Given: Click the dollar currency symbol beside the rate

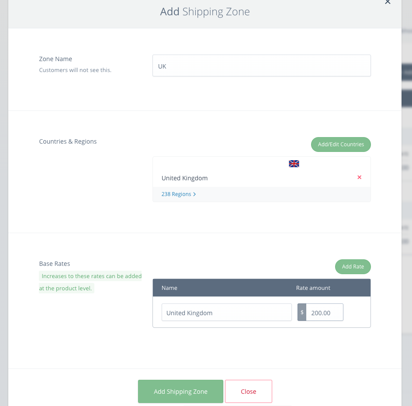Looking at the screenshot, I should 301,312.
